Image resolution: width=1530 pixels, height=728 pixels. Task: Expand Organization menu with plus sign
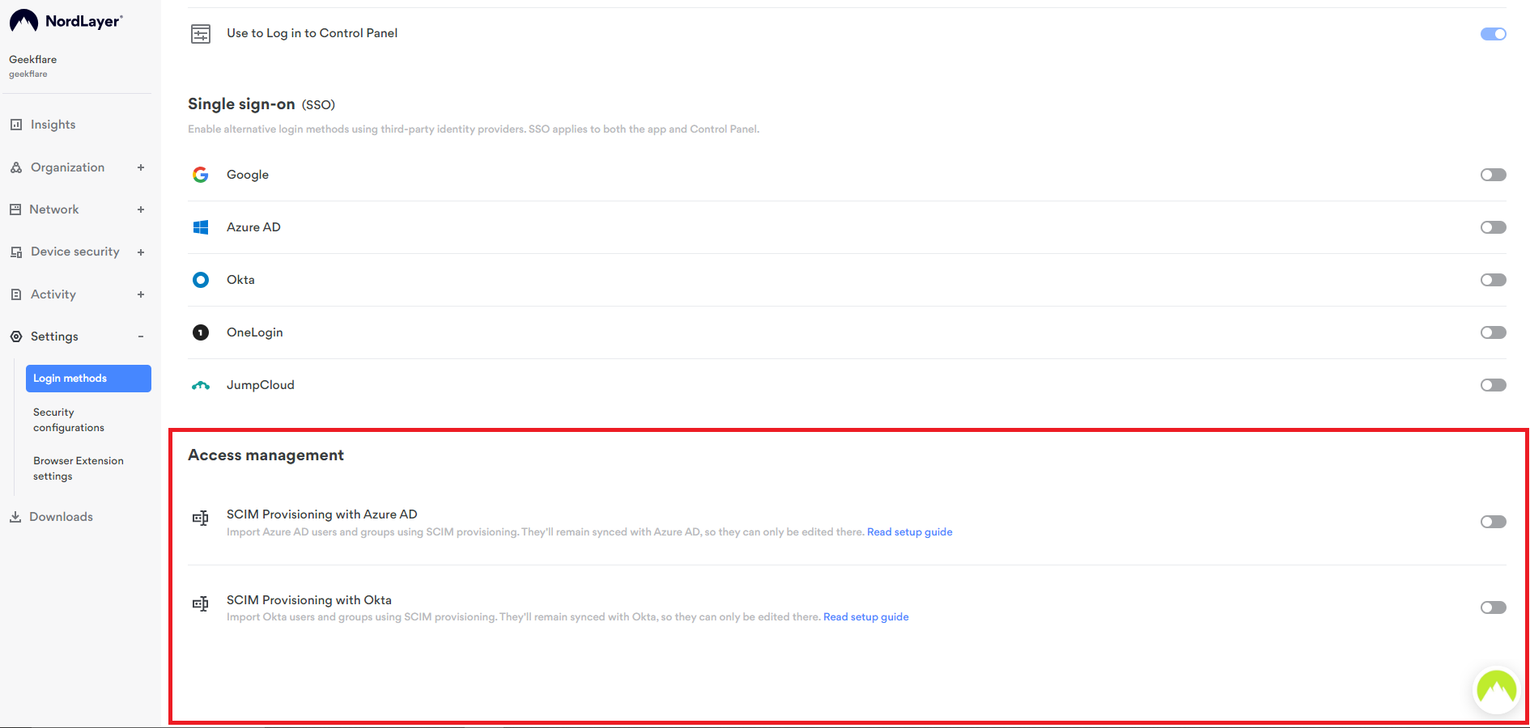[x=141, y=167]
